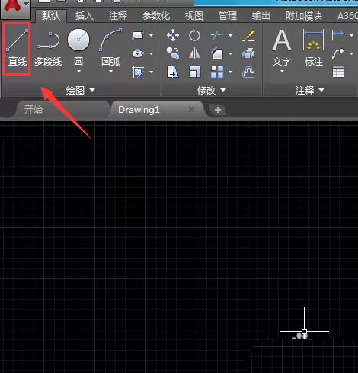The height and width of the screenshot is (373, 358).
Task: Select the Copy tool icon
Action: [x=173, y=53]
